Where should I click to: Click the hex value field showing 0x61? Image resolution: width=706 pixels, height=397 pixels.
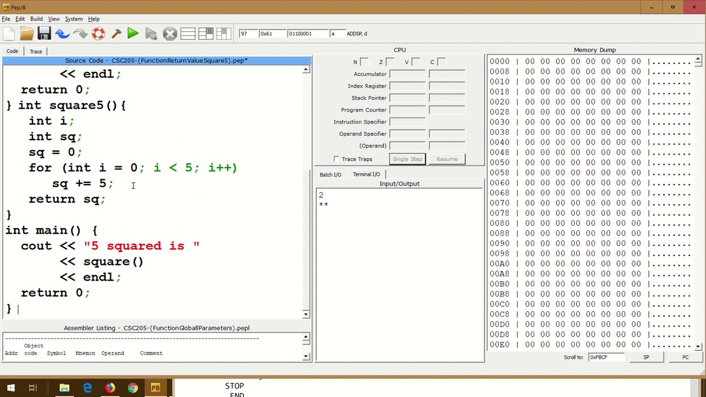coord(272,34)
